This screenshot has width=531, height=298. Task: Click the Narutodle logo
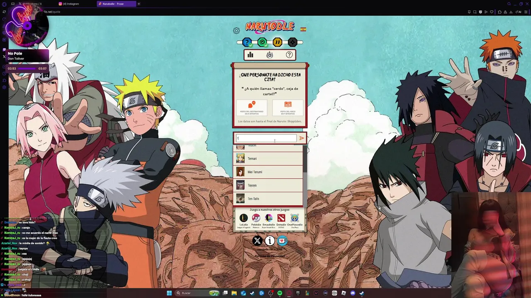270,27
